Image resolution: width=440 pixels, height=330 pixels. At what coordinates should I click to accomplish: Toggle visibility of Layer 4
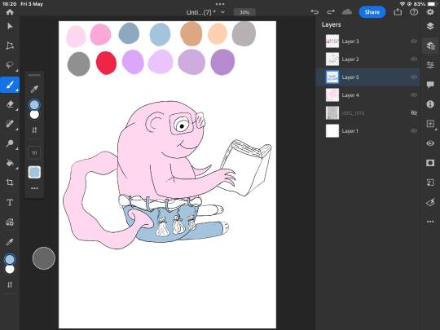click(414, 95)
